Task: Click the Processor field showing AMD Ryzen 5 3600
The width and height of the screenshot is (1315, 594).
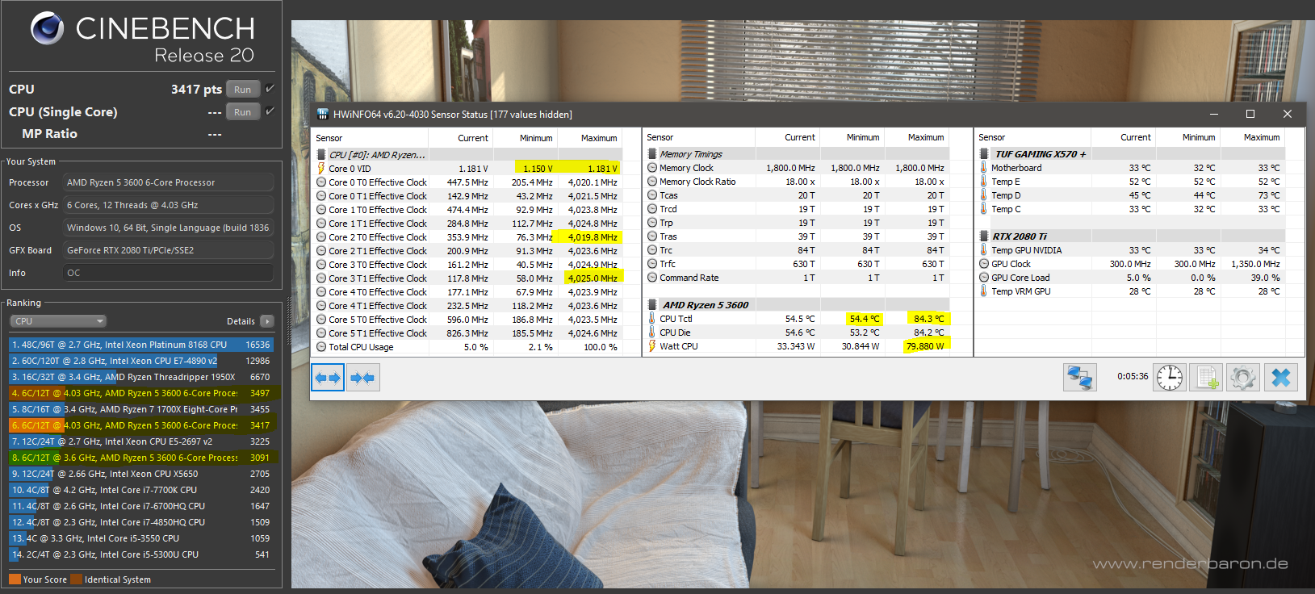Action: [168, 182]
